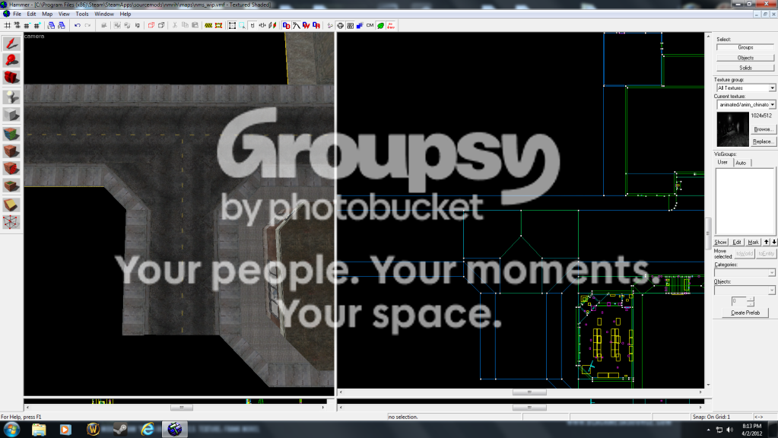Click the Replace texture button
This screenshot has height=438, width=778.
point(763,141)
